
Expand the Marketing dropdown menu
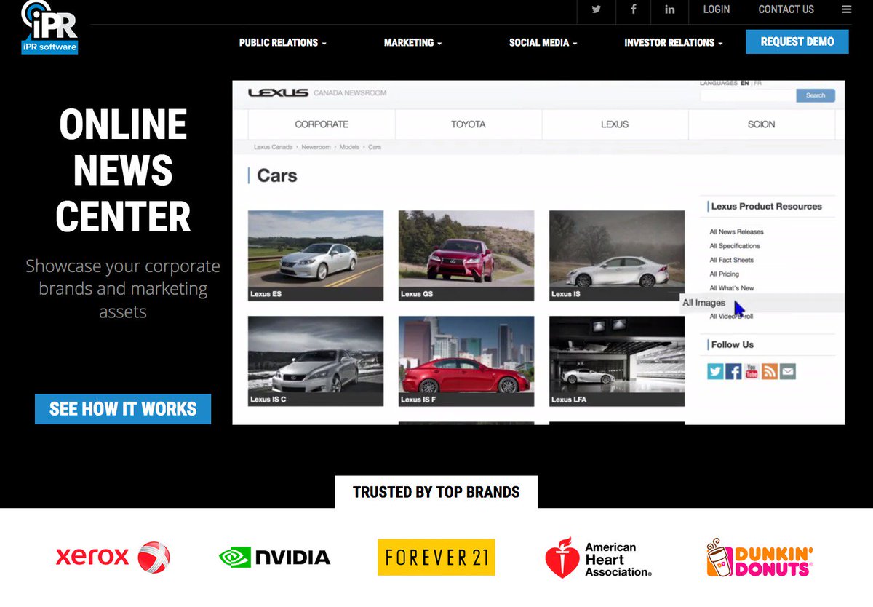click(412, 43)
